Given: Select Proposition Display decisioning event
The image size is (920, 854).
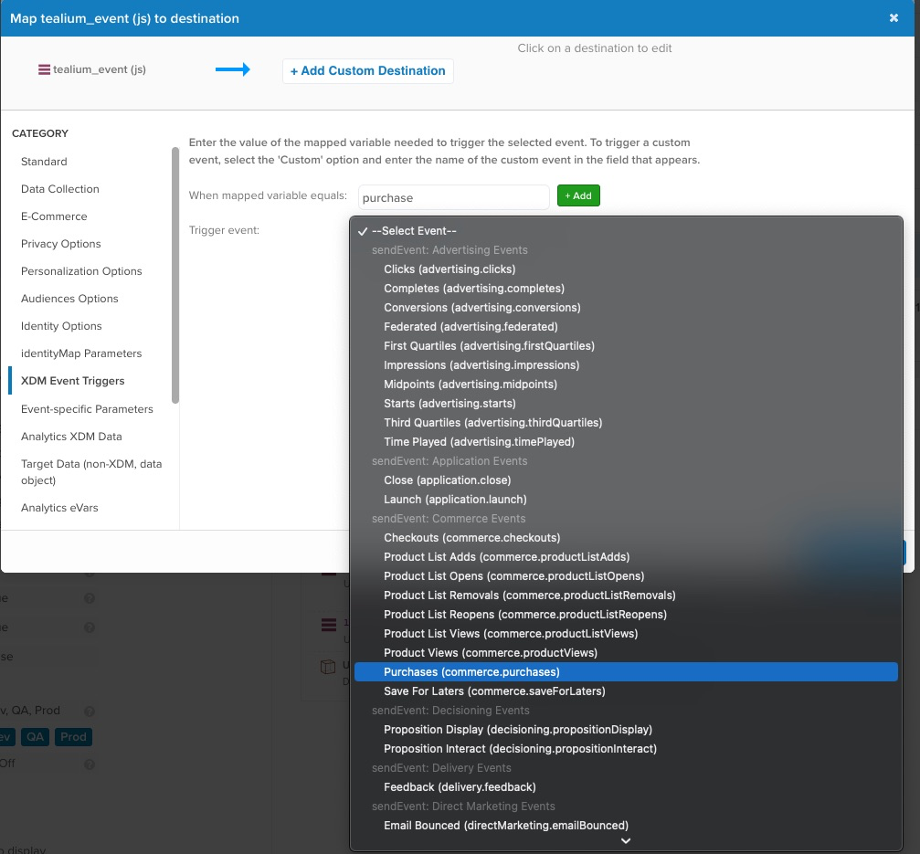Looking at the screenshot, I should (517, 730).
